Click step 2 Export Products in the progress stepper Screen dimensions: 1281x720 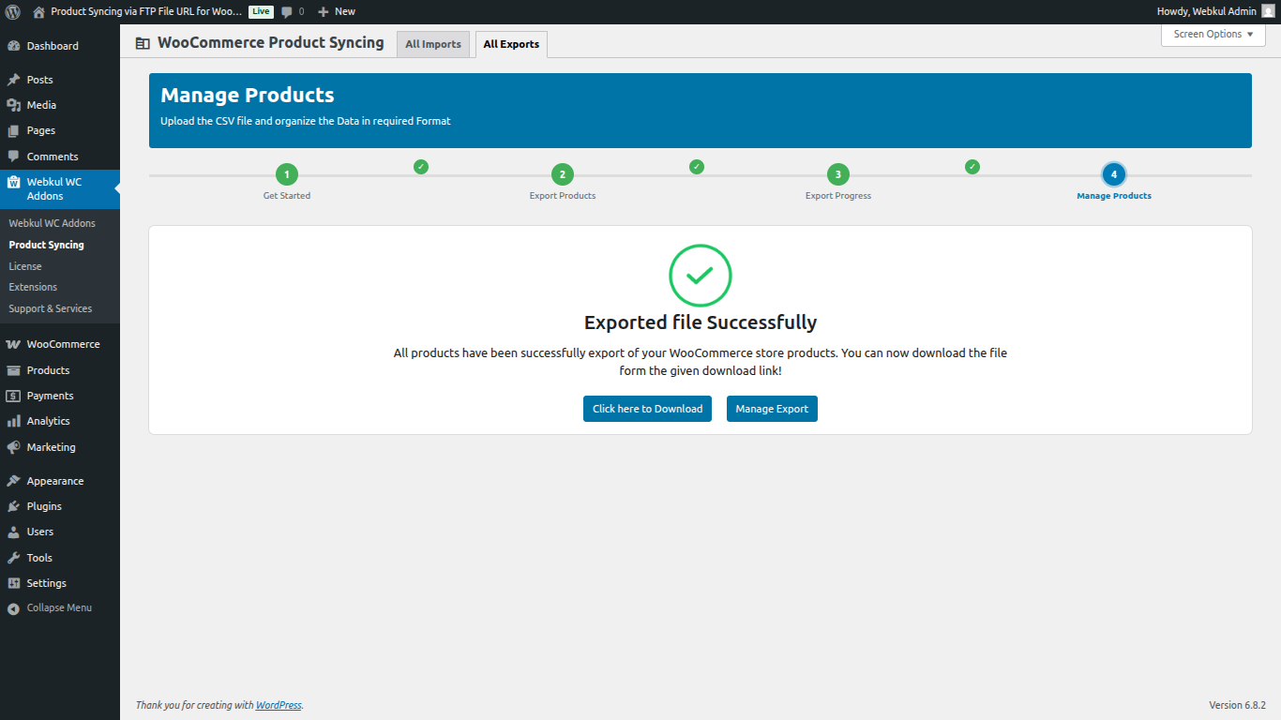(x=562, y=173)
